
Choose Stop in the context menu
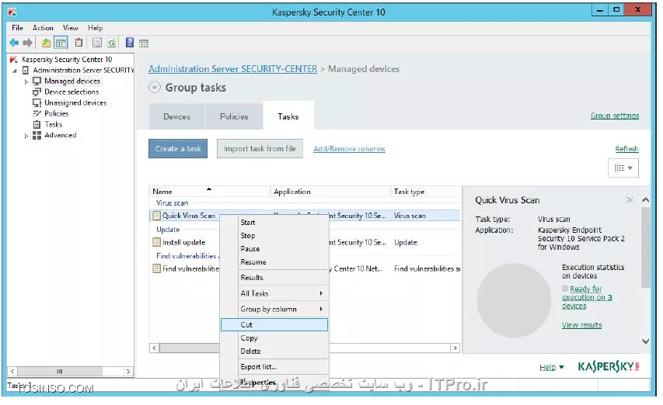tap(274, 235)
